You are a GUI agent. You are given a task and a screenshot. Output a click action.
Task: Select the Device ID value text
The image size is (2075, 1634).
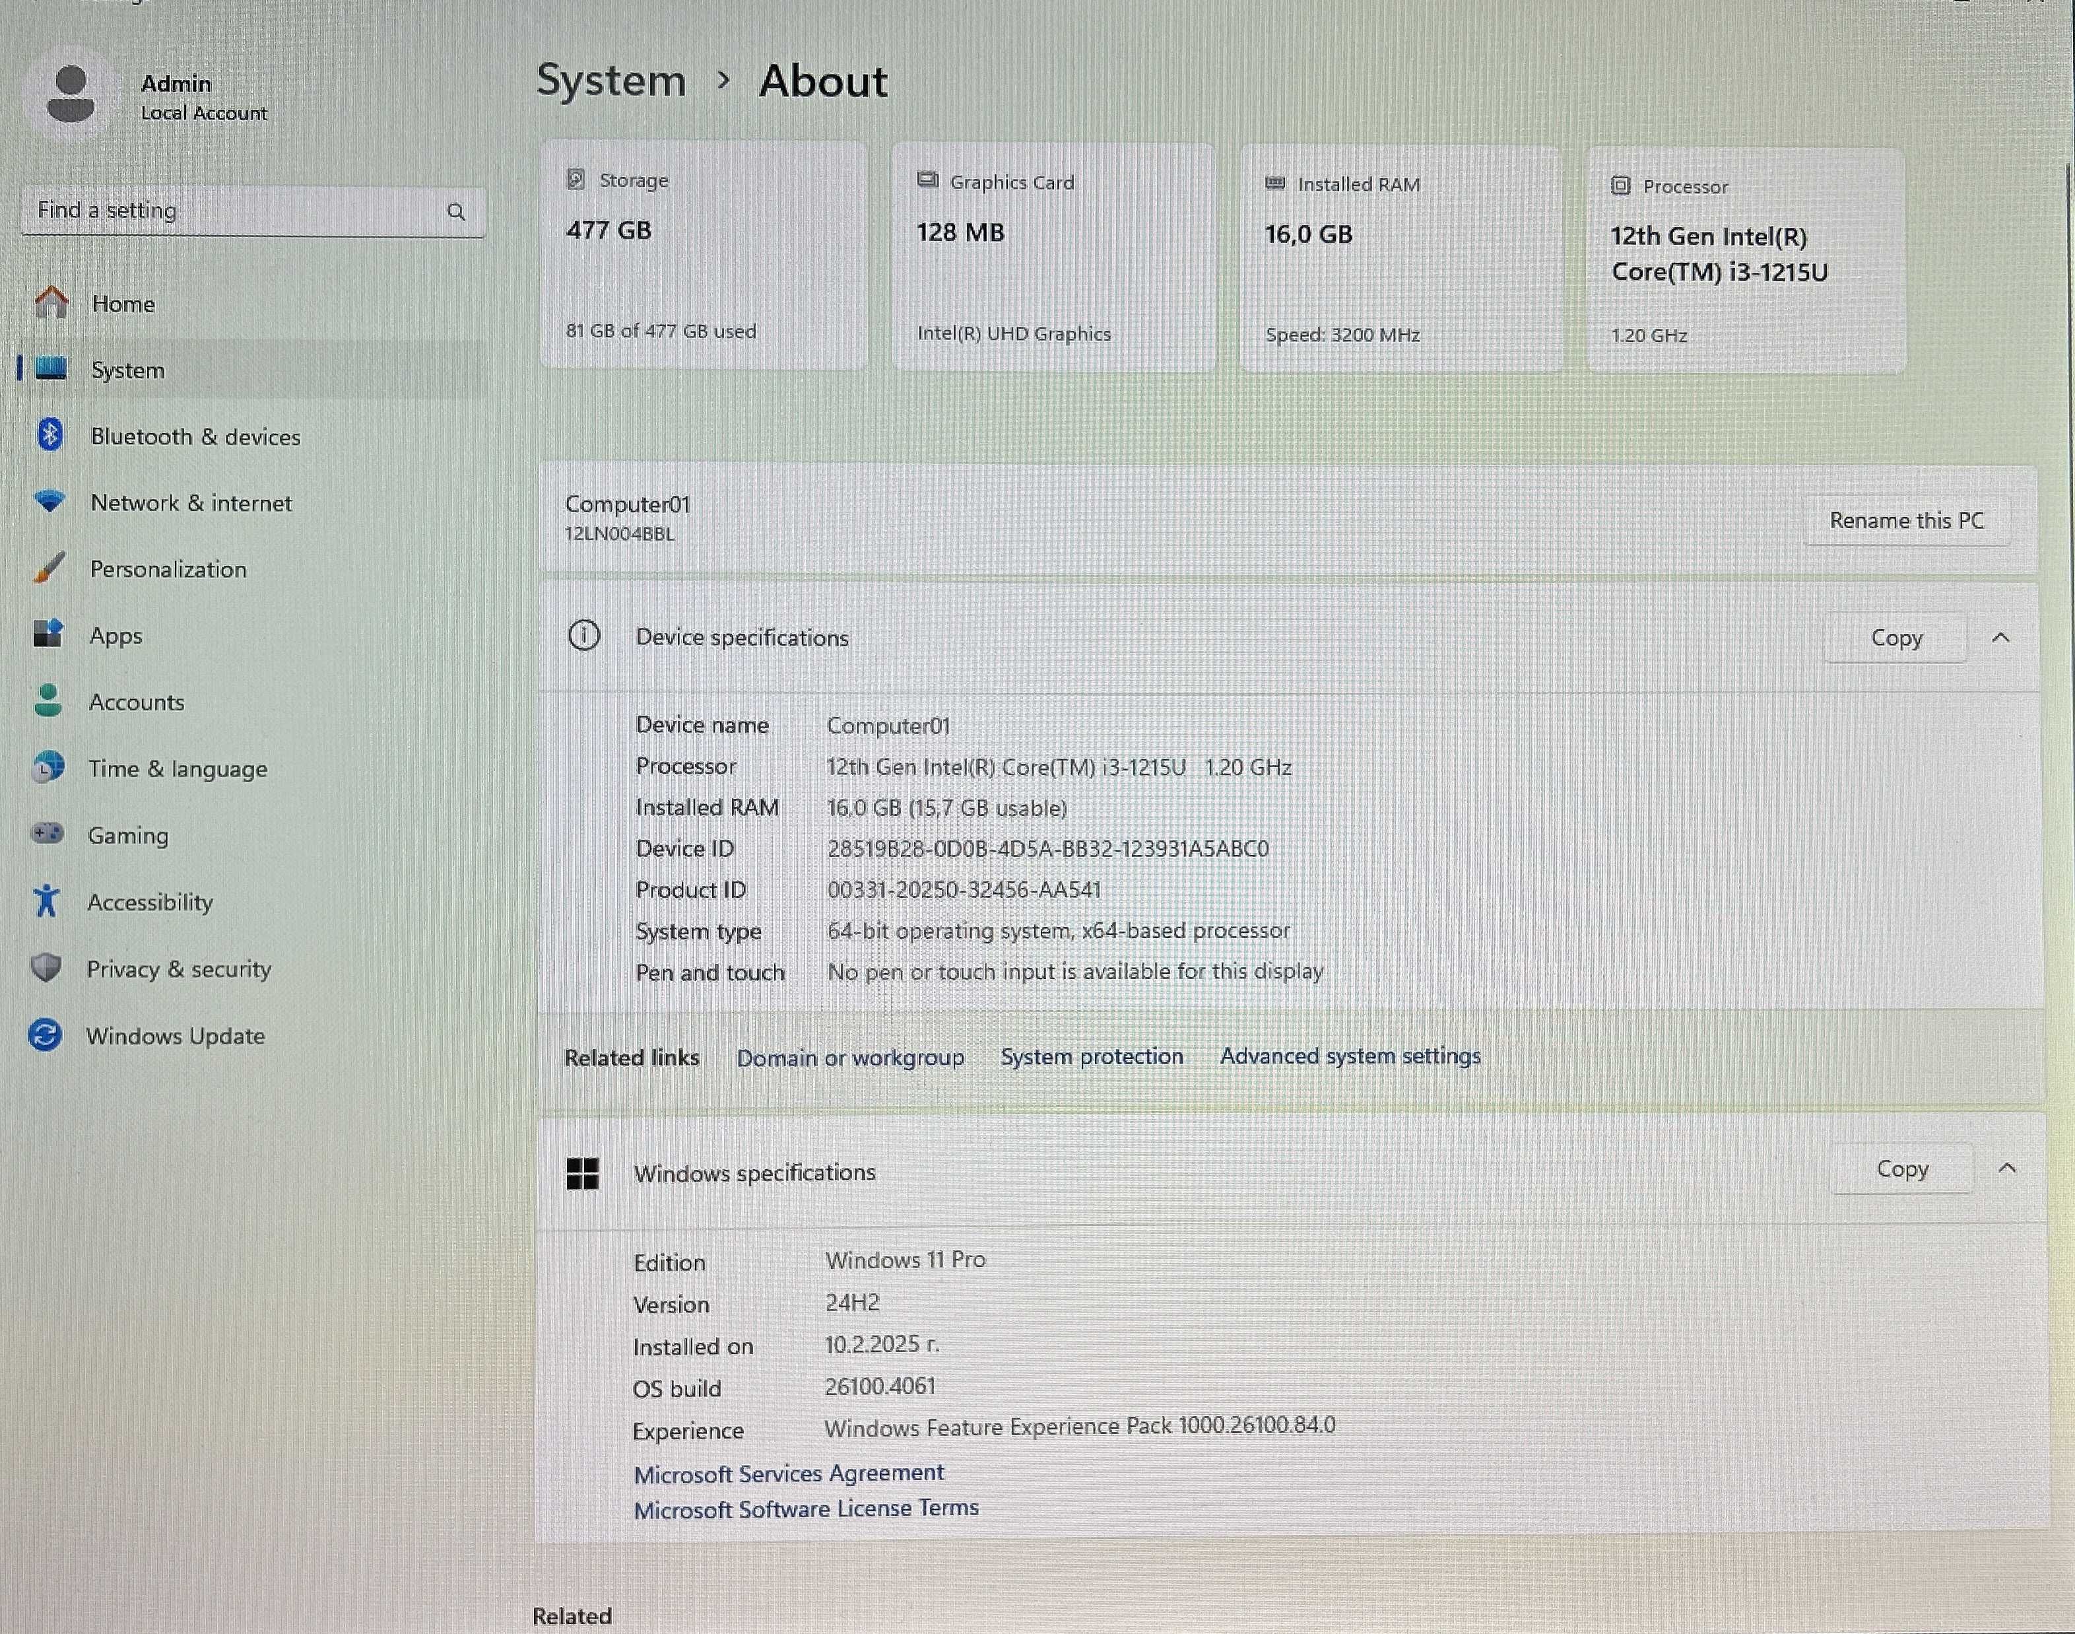[1048, 850]
